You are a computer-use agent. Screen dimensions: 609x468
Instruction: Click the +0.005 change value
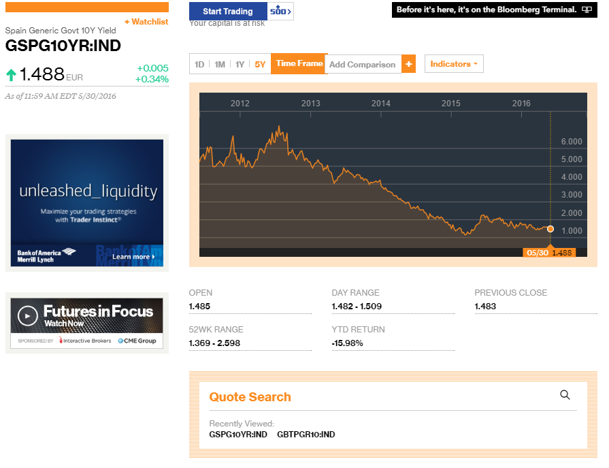coord(152,68)
